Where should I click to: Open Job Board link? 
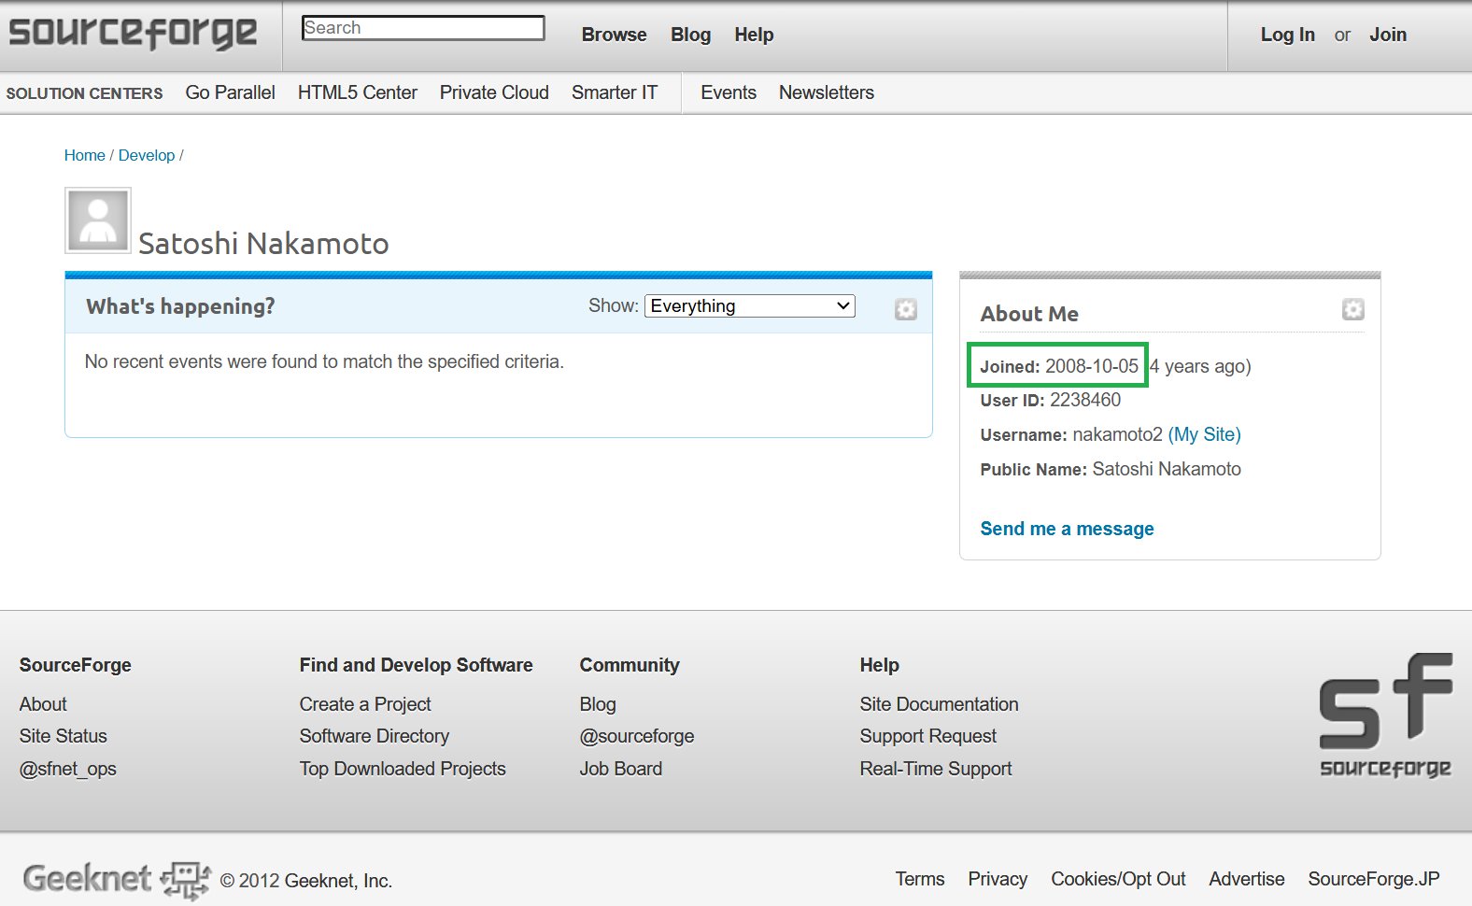pyautogui.click(x=620, y=769)
